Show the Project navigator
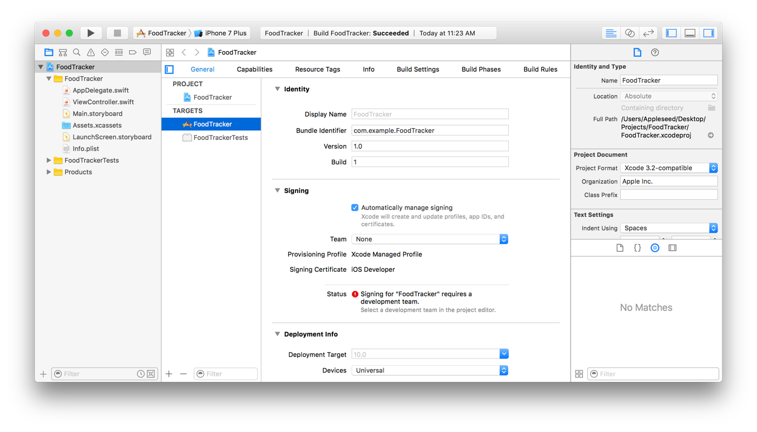The height and width of the screenshot is (432, 757). (x=49, y=52)
